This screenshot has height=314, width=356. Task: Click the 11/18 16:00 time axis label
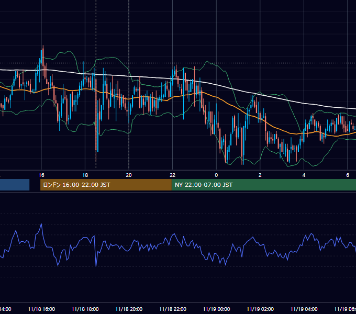pos(41,309)
